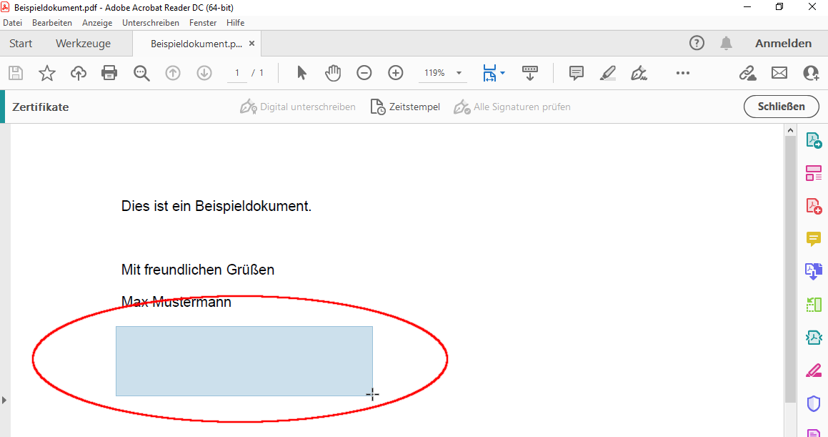The image size is (828, 437).
Task: Click the Save file floppy disk icon
Action: click(x=16, y=73)
